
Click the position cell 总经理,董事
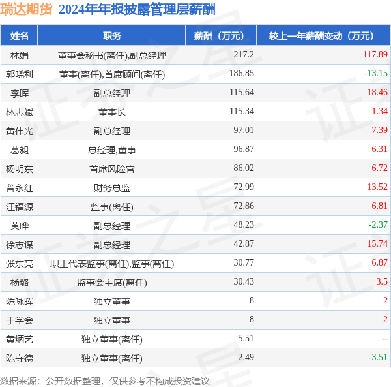112,150
